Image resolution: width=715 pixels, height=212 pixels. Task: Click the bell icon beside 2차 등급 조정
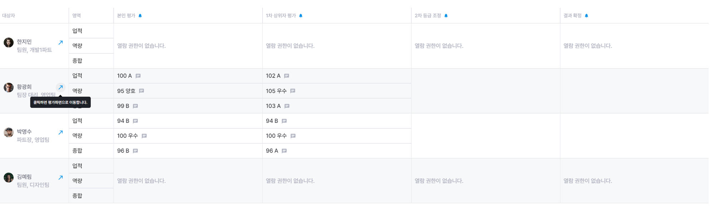[x=446, y=16]
